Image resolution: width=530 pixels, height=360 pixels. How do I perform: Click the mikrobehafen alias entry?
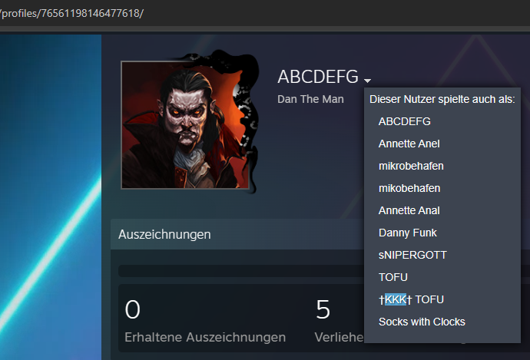pyautogui.click(x=411, y=166)
